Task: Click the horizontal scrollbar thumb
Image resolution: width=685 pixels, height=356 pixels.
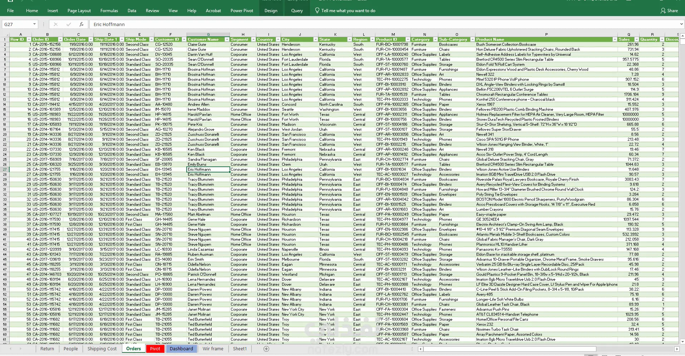Action: [x=510, y=349]
